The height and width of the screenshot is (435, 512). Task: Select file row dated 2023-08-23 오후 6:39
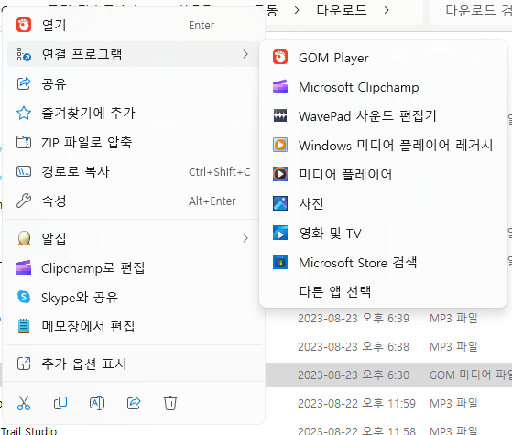pyautogui.click(x=388, y=318)
